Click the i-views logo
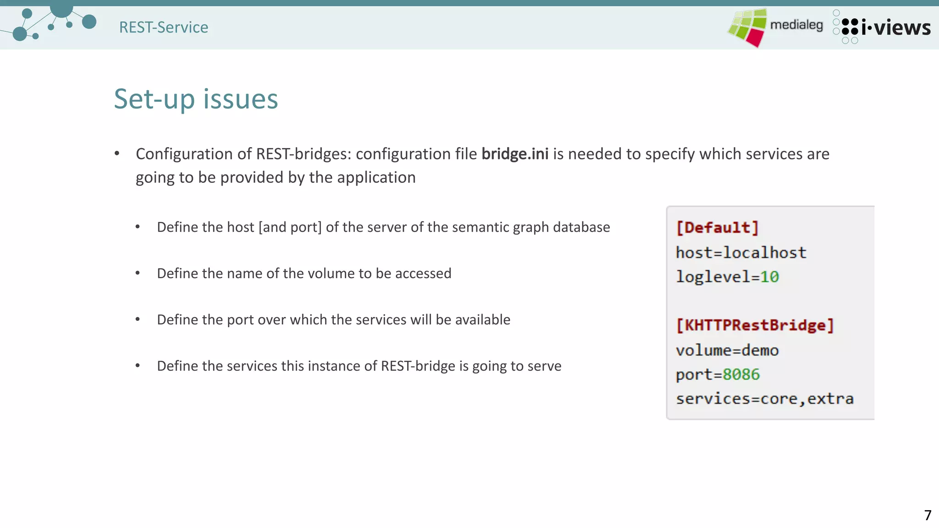The image size is (939, 528). [x=882, y=27]
